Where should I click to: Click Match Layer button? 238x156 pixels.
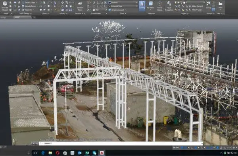point(195,10)
